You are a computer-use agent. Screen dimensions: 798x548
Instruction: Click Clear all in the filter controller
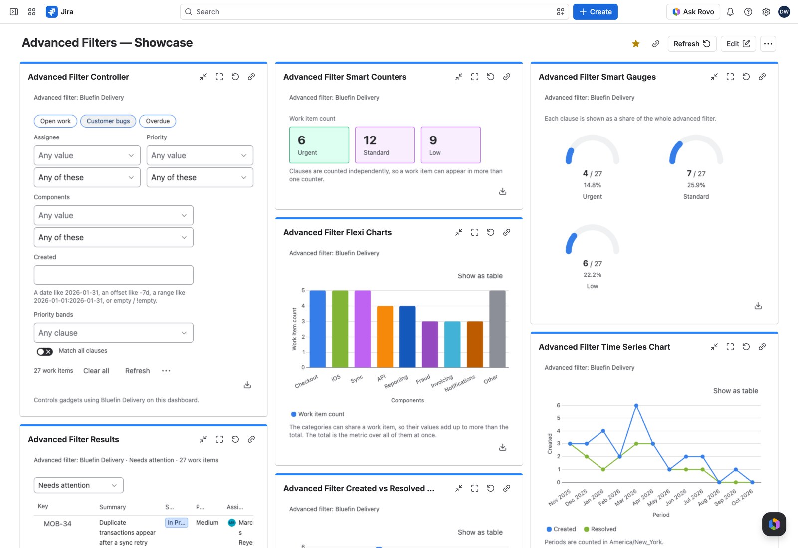pos(96,371)
